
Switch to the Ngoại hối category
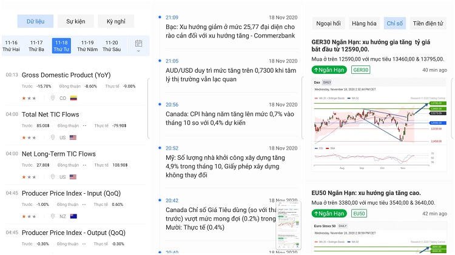(x=328, y=24)
